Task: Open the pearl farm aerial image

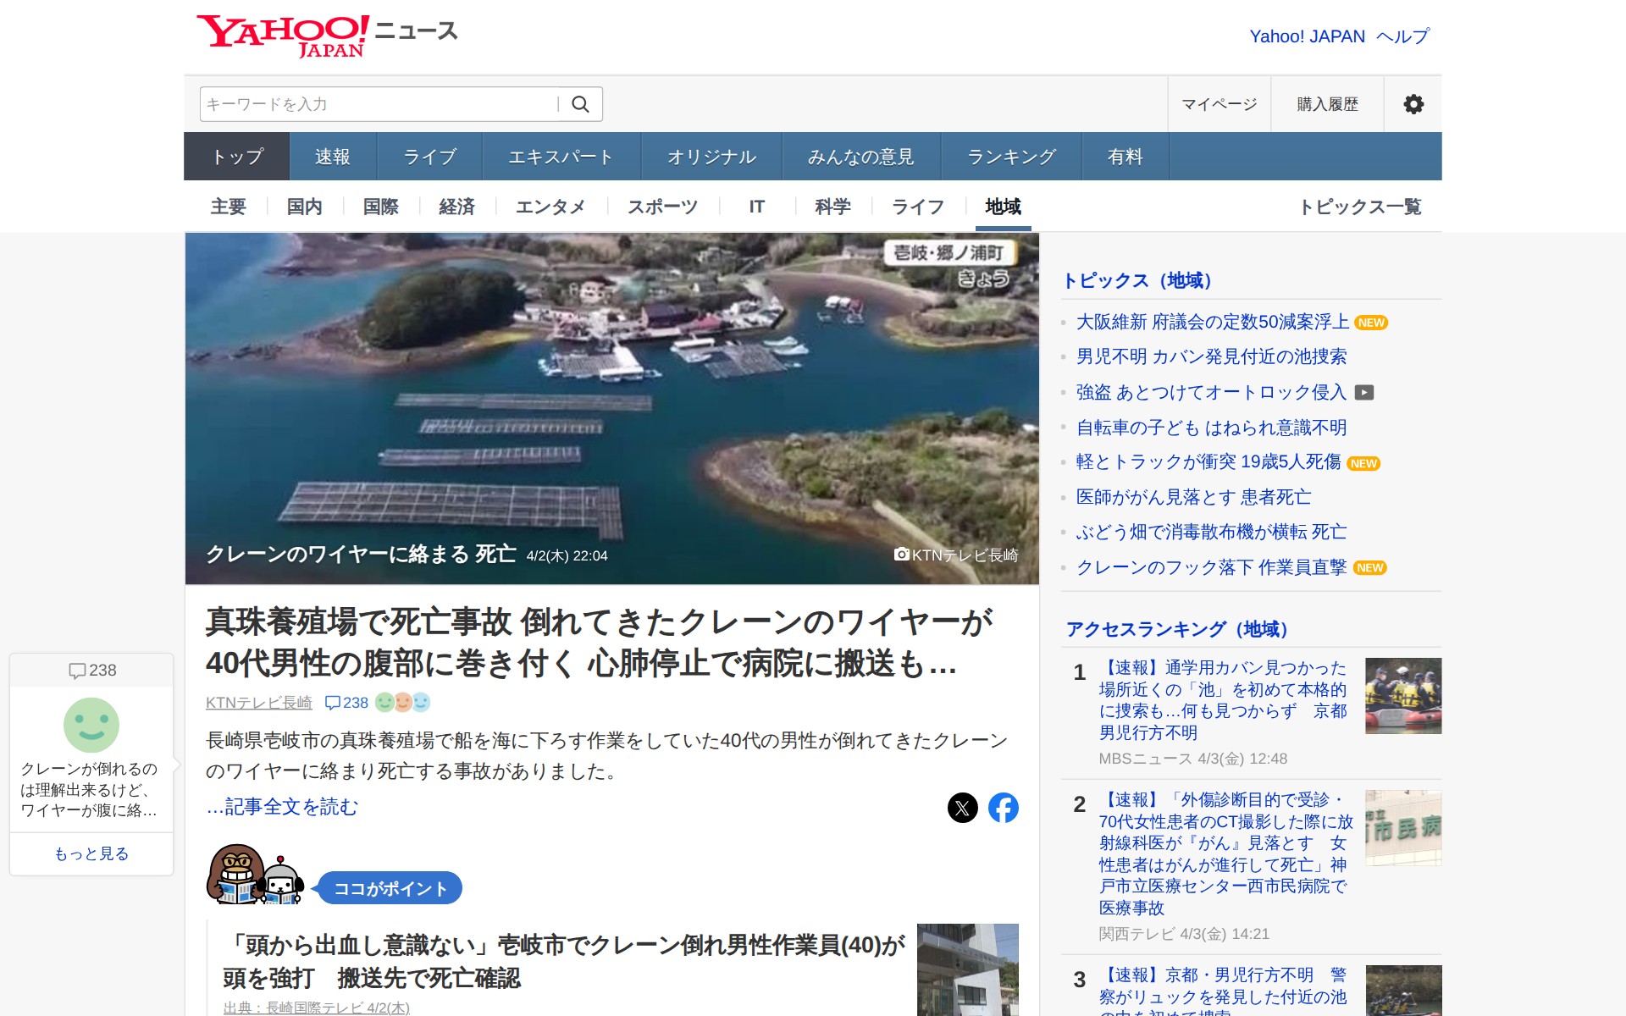Action: (611, 408)
